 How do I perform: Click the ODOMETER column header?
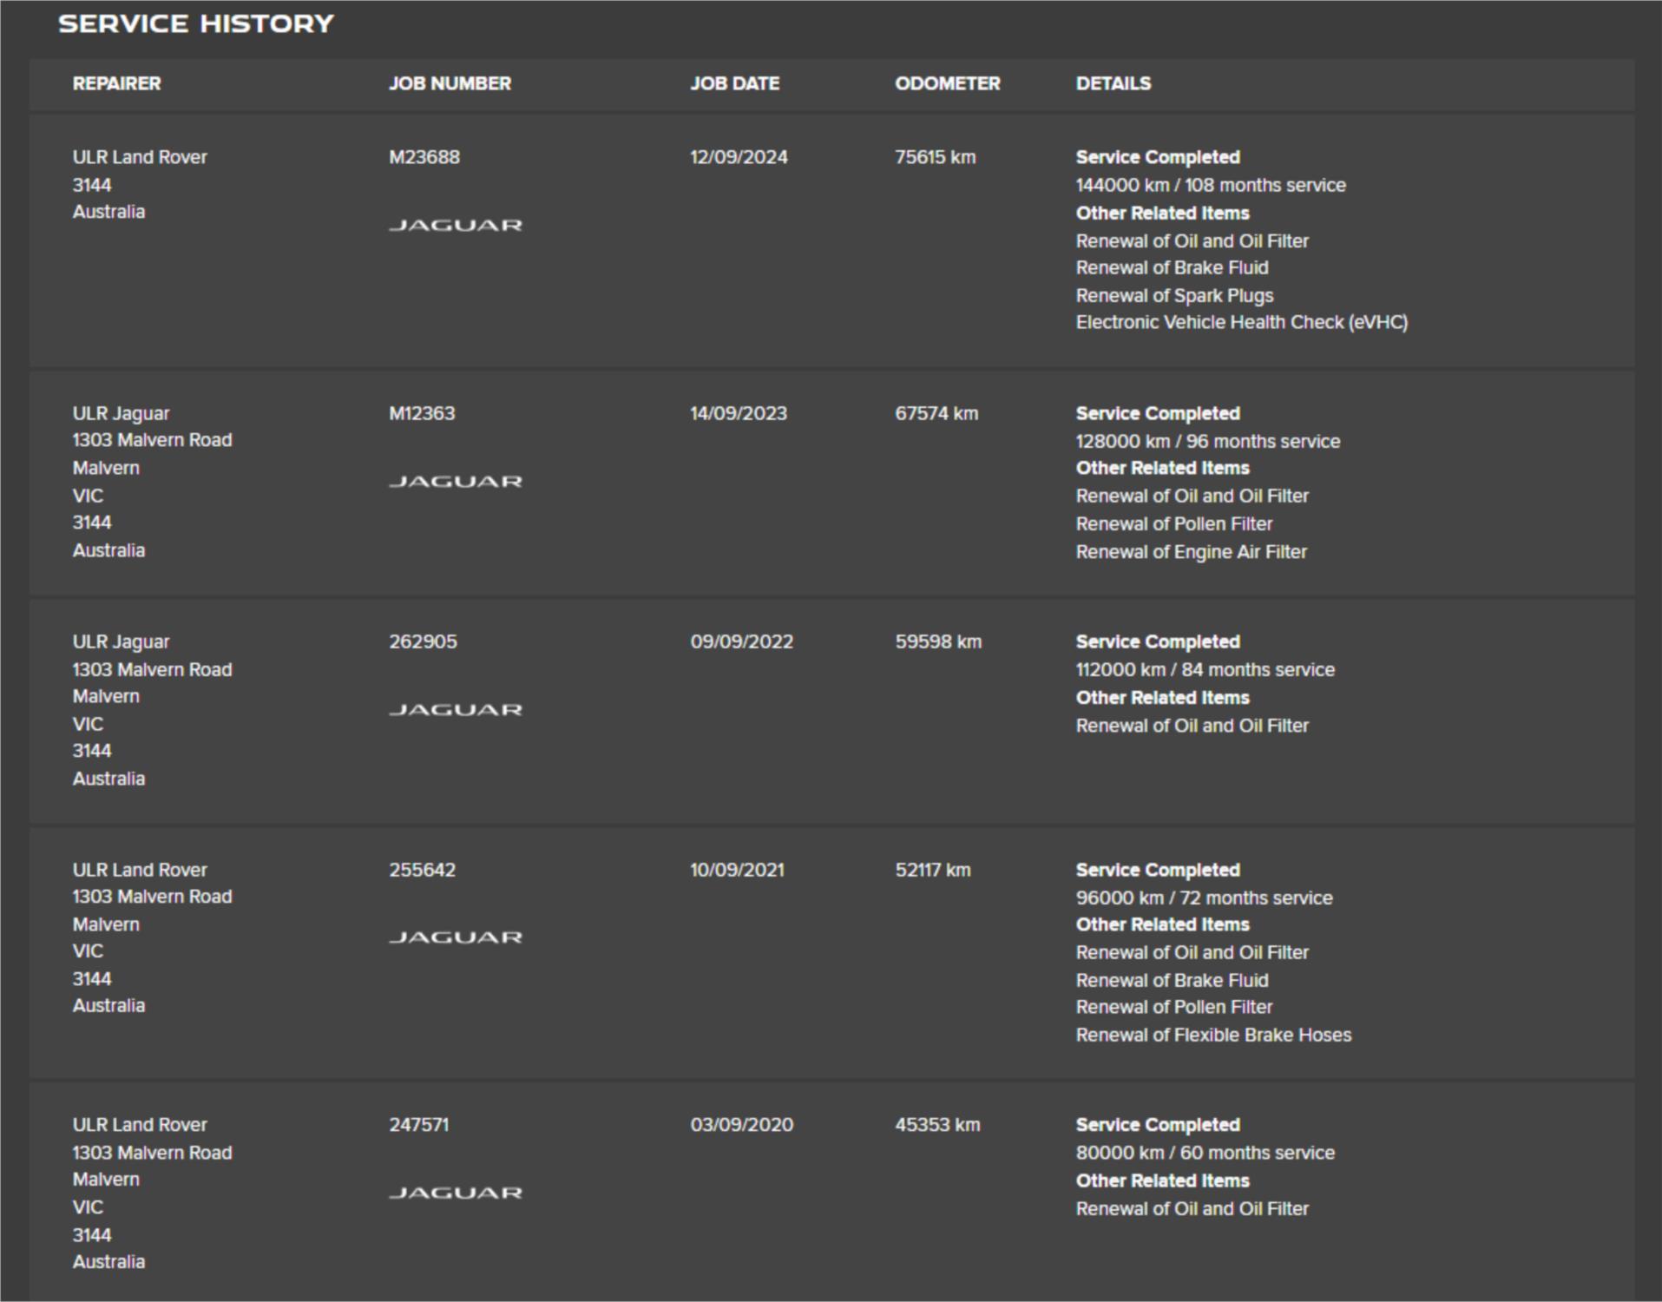(947, 83)
